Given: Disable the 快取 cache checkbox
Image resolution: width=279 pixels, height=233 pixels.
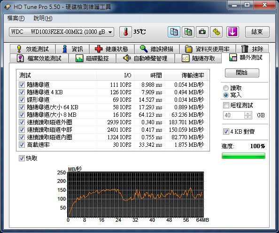Looking at the screenshot, I should tap(22, 158).
